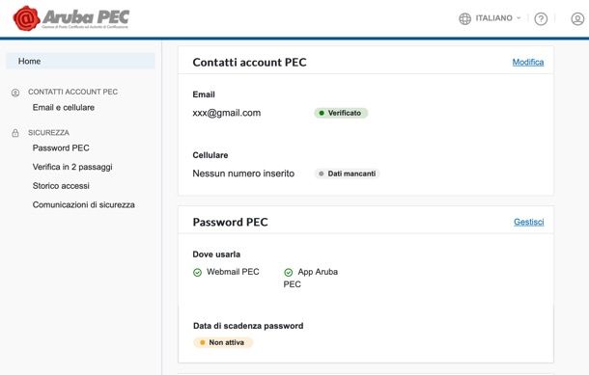Click the globe language icon
The image size is (589, 375).
click(x=464, y=18)
